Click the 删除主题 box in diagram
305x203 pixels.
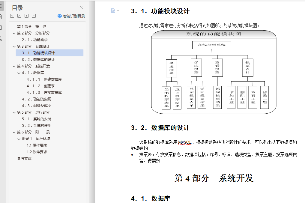[242, 97]
